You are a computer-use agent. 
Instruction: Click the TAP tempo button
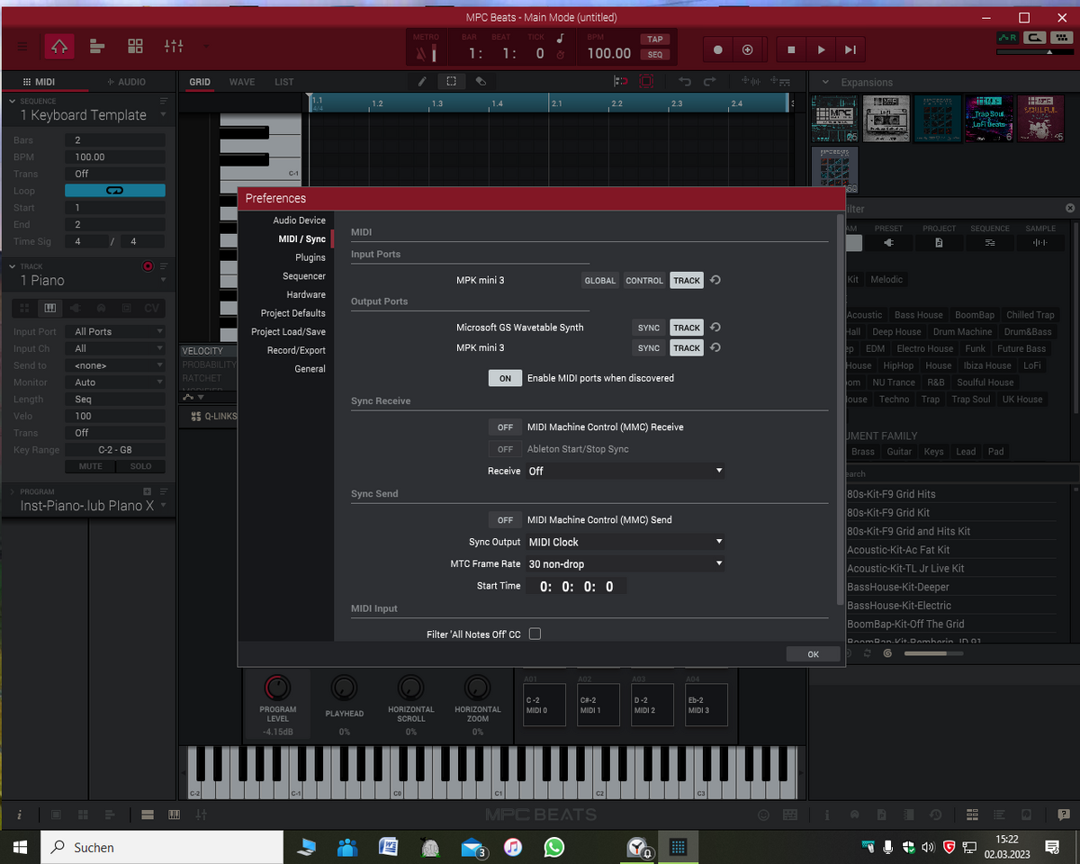[x=654, y=39]
